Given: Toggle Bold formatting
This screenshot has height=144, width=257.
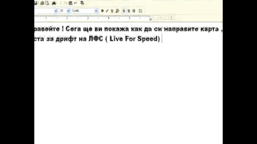Looking at the screenshot, I should click(102, 11).
